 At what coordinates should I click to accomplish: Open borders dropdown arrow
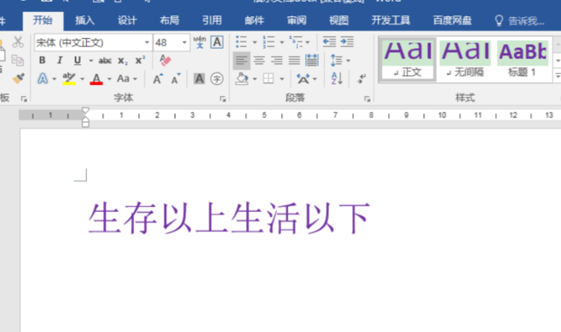point(281,79)
